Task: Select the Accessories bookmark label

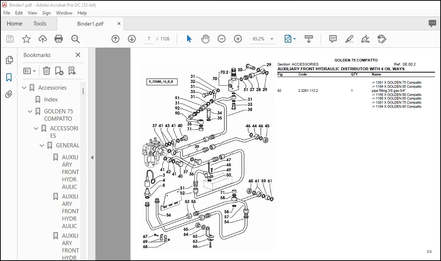Action: (52, 88)
